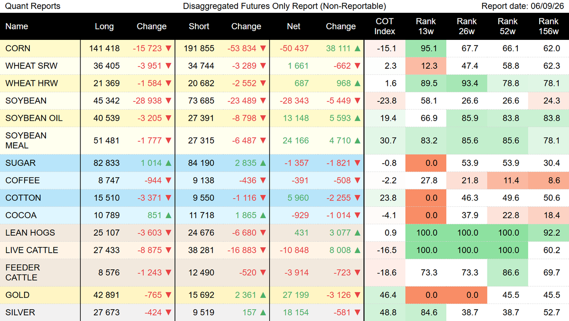
Task: Click the green up arrow beside 968
Action: click(358, 83)
